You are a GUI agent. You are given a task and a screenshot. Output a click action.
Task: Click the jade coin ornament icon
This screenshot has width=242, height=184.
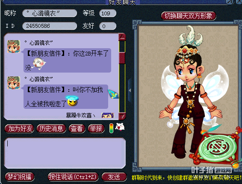217,148
